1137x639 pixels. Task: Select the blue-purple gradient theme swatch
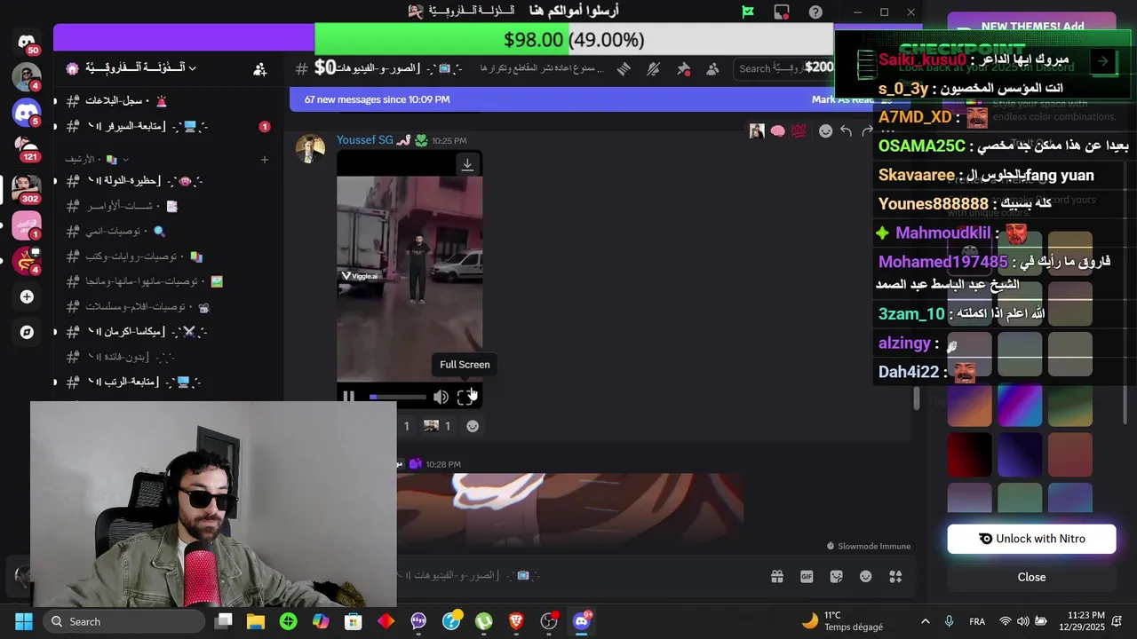1019,405
